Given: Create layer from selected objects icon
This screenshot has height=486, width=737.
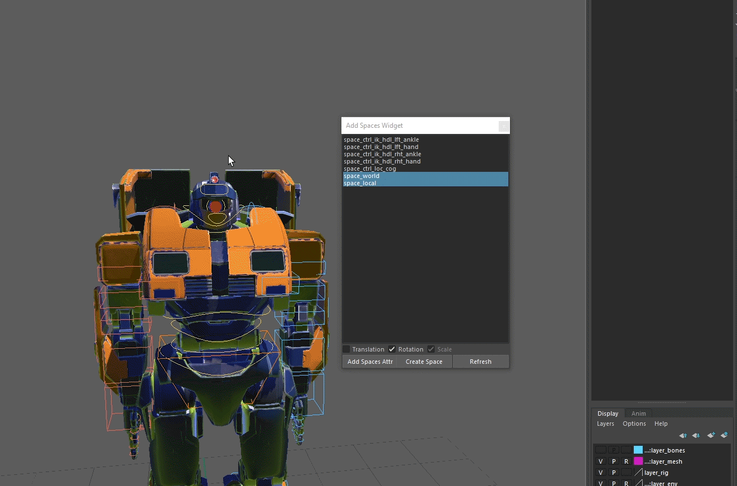Looking at the screenshot, I should [x=724, y=435].
